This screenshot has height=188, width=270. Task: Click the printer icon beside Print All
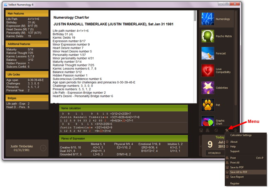coord(227,163)
